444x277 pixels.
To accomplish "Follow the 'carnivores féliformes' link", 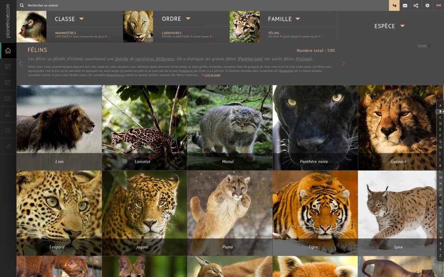I will tap(155, 59).
